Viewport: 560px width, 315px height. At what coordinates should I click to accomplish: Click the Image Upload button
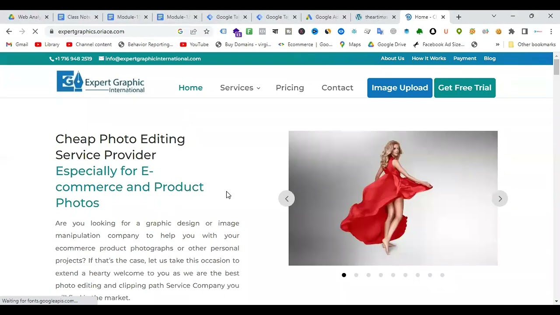click(400, 87)
